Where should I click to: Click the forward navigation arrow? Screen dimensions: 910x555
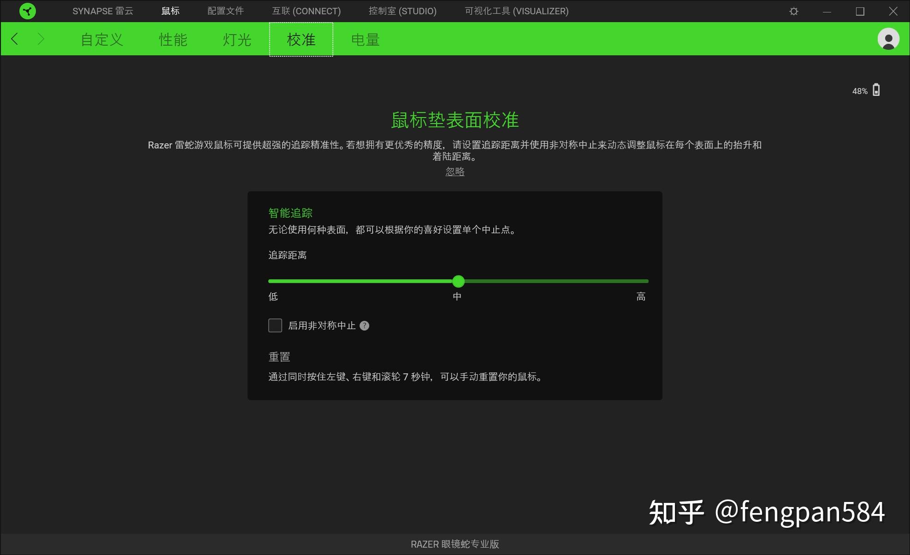click(x=41, y=39)
